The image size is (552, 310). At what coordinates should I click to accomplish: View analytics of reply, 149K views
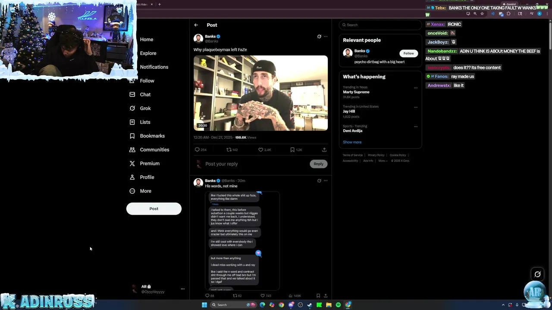[291, 296]
